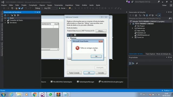Expand the Conexões de Dados node

tap(5, 20)
